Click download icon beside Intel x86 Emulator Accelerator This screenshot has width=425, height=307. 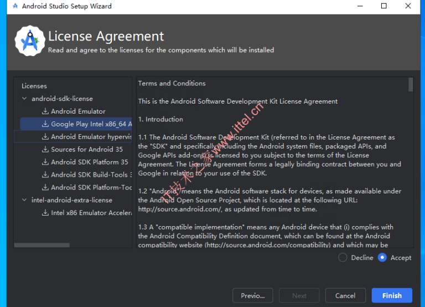[45, 213]
